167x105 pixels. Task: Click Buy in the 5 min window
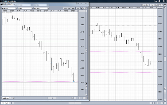[x=73, y=9]
